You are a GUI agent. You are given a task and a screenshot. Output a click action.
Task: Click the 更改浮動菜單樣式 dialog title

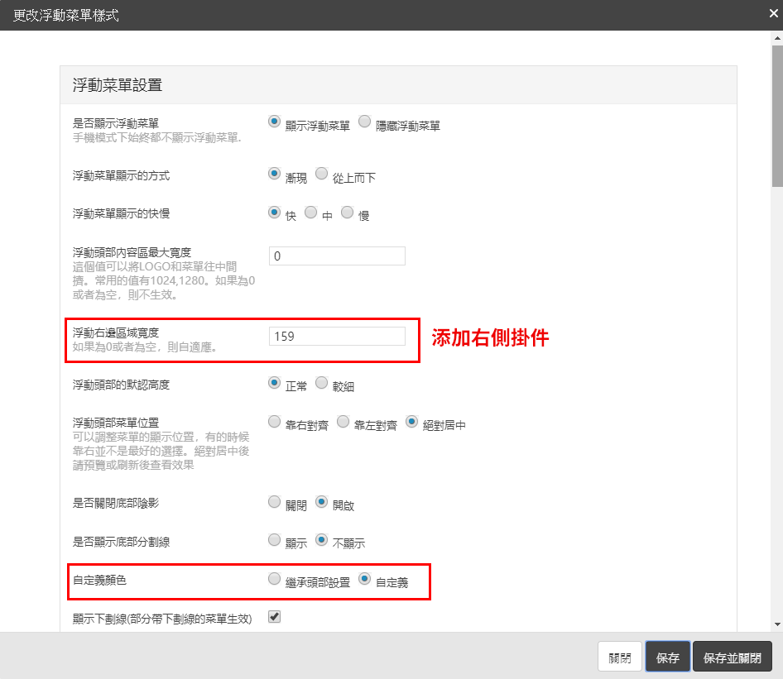pyautogui.click(x=66, y=16)
